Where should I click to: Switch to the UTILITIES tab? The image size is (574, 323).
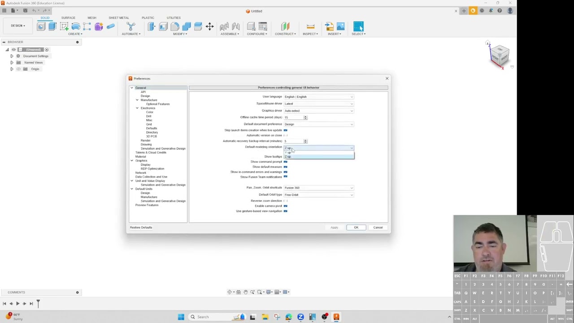click(x=174, y=18)
